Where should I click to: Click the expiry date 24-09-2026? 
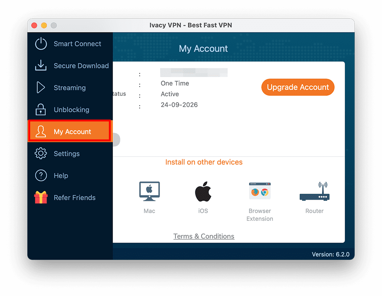tap(179, 105)
